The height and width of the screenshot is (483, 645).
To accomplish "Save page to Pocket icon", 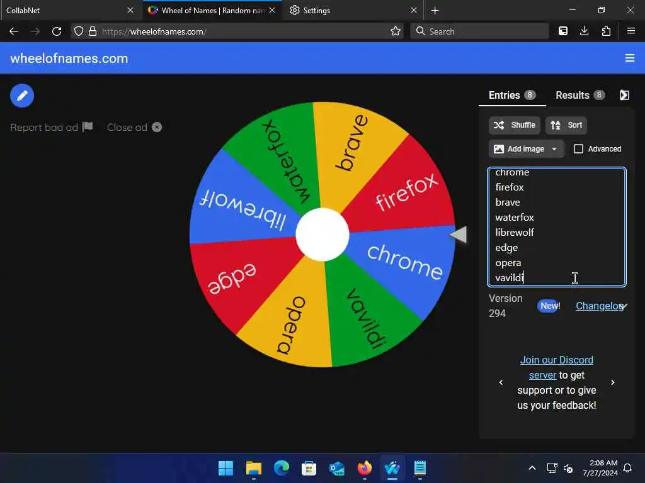I will pyautogui.click(x=563, y=31).
